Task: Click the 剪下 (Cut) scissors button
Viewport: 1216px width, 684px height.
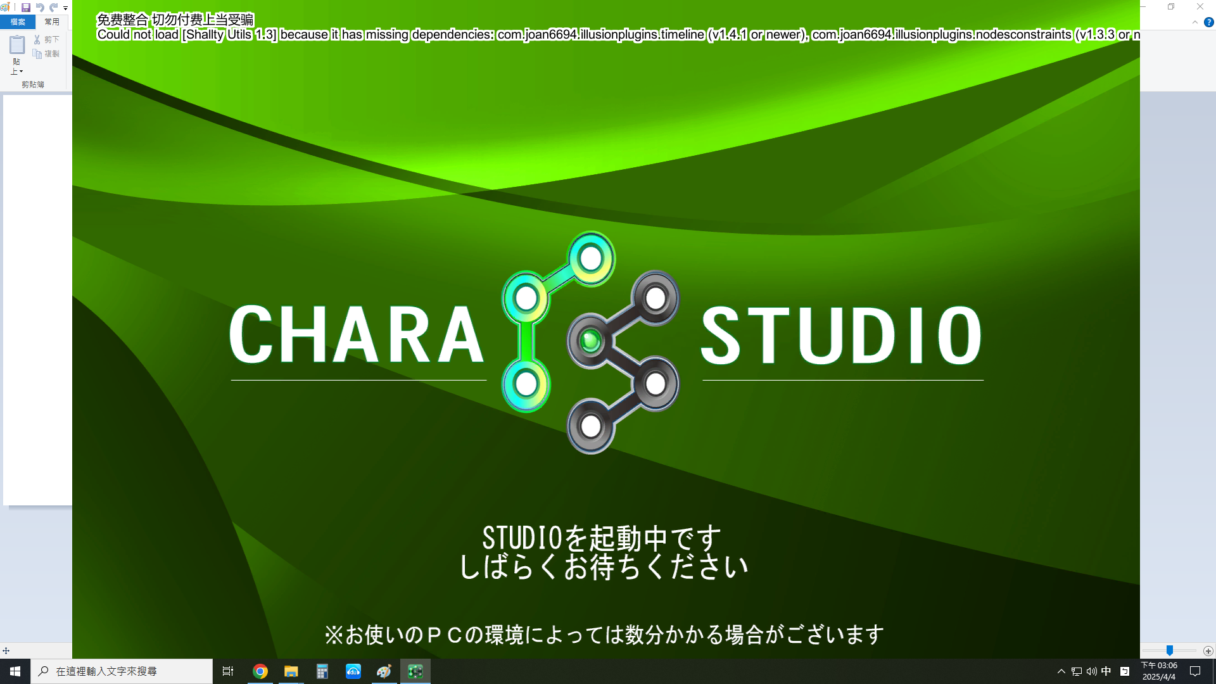Action: [46, 39]
